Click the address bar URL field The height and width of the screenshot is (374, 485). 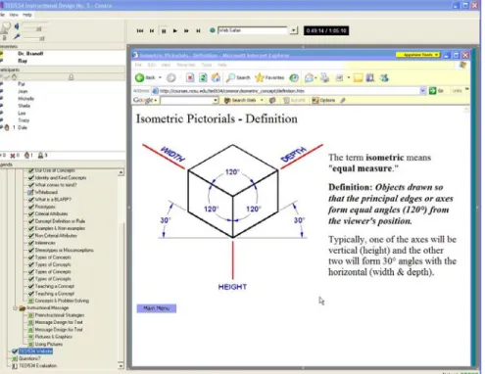[289, 91]
